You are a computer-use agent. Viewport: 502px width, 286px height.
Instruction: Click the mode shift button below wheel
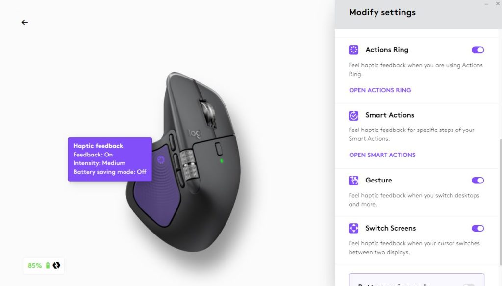pyautogui.click(x=219, y=149)
